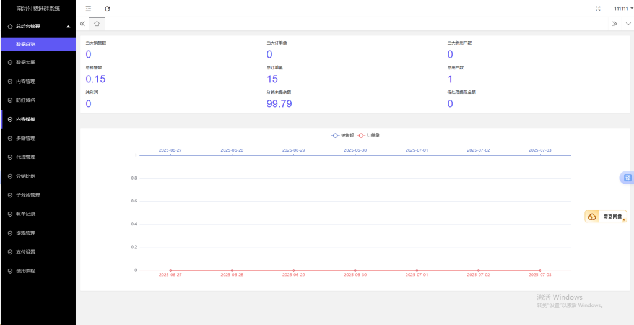Open 支付设置 in the sidebar

(x=25, y=252)
